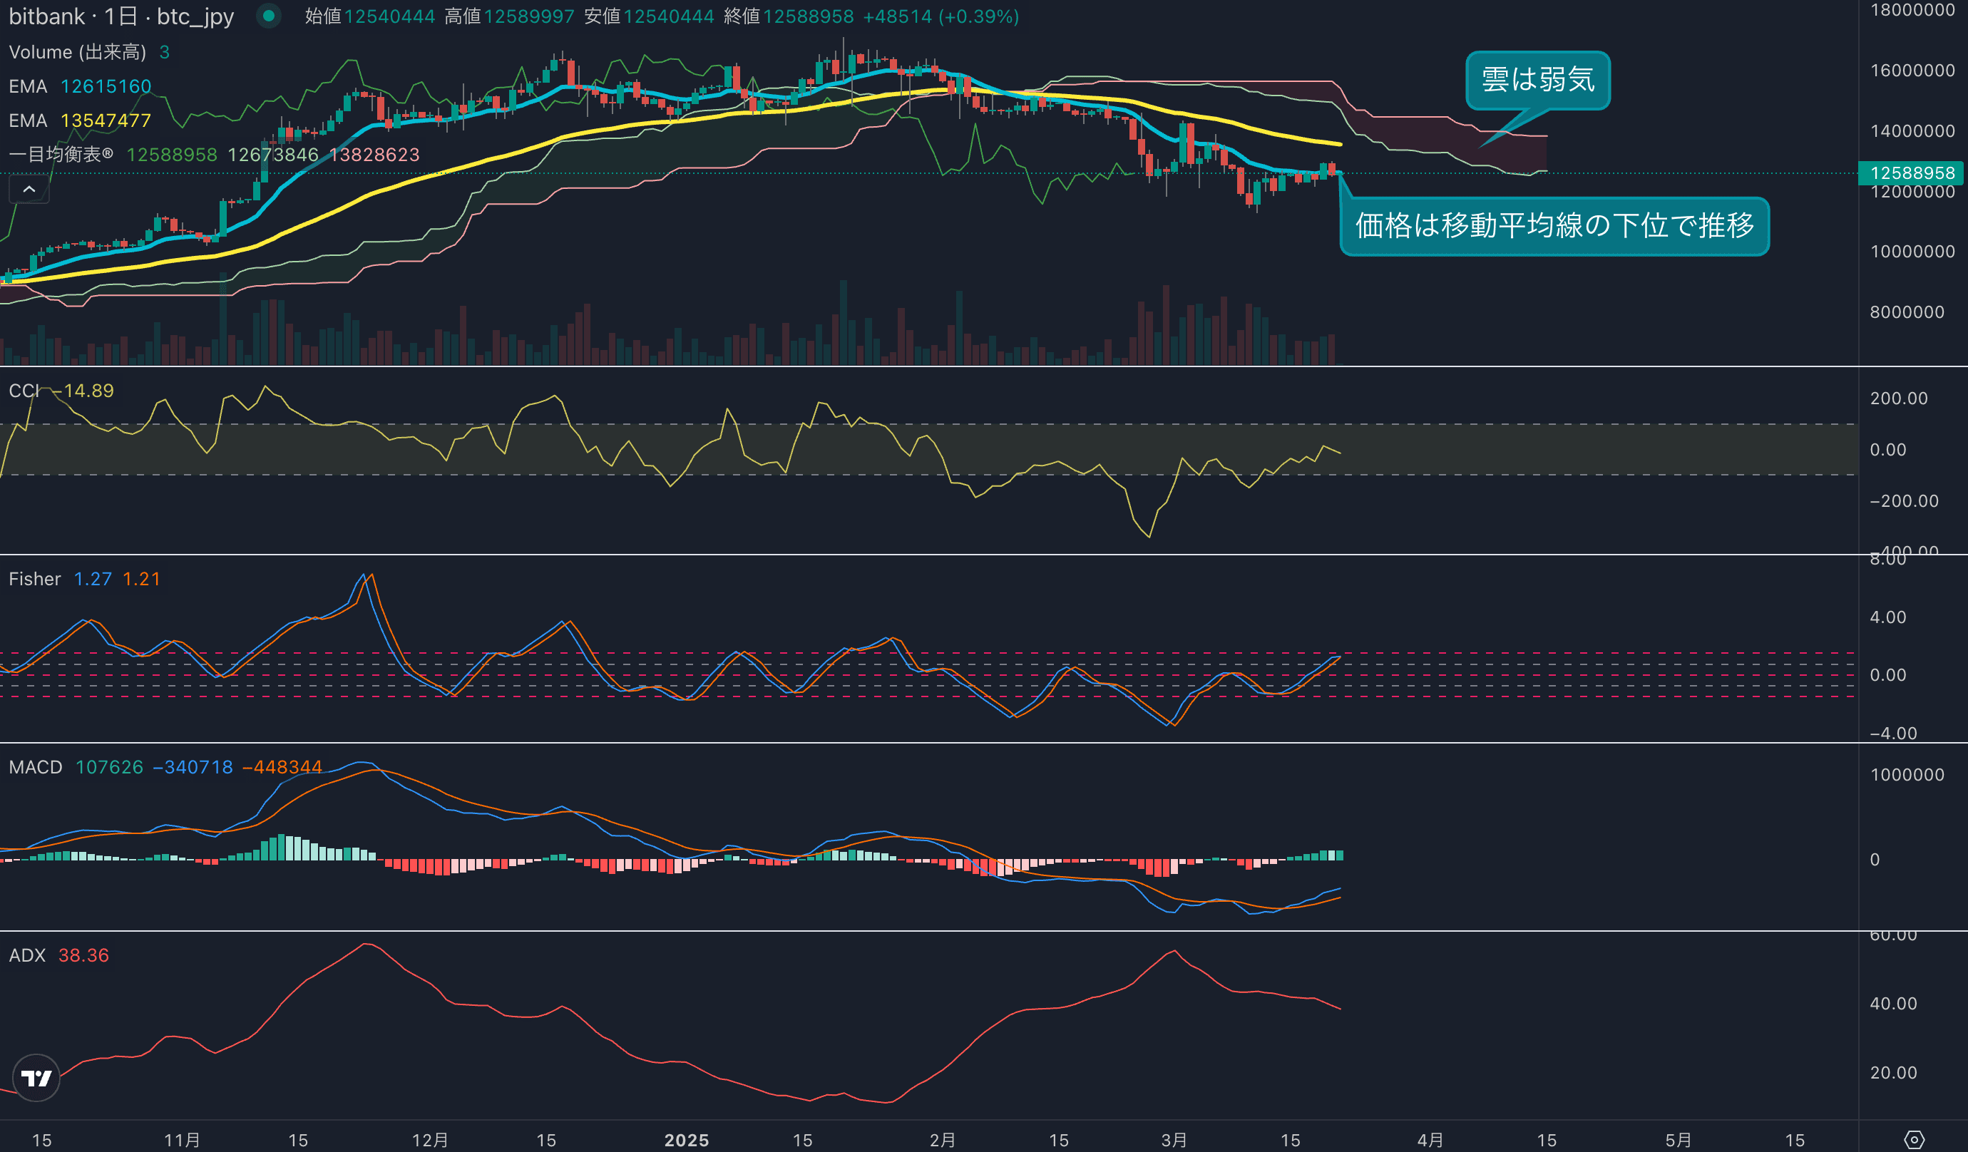Collapse the indicator legend chevron
Viewport: 1968px width, 1152px height.
coord(29,189)
